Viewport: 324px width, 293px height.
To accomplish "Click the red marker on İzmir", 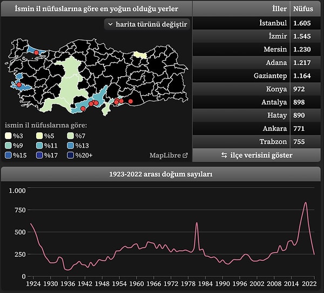I will [19, 85].
